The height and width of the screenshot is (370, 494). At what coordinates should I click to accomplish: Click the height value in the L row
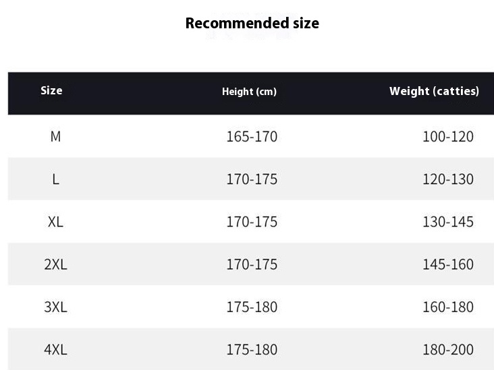252,179
